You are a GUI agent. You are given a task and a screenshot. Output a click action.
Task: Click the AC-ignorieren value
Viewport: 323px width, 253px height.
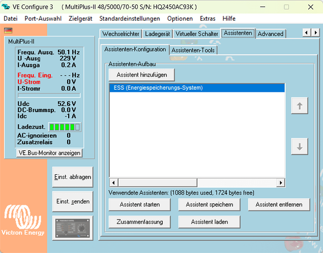coord(69,135)
